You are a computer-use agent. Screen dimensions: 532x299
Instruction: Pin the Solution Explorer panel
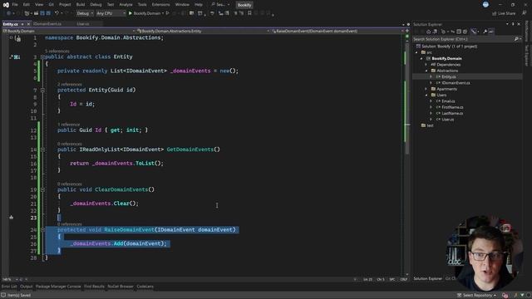point(513,24)
